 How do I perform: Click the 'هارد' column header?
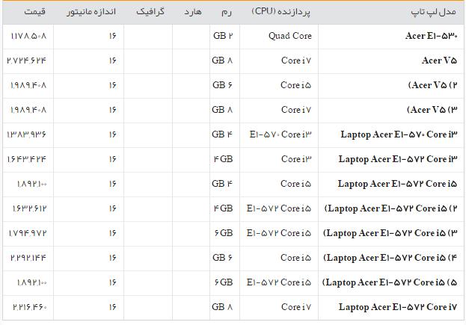point(193,12)
